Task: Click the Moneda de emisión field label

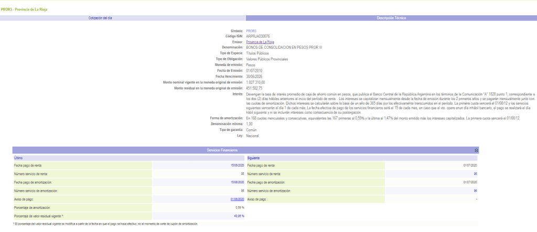Action: tap(230, 65)
